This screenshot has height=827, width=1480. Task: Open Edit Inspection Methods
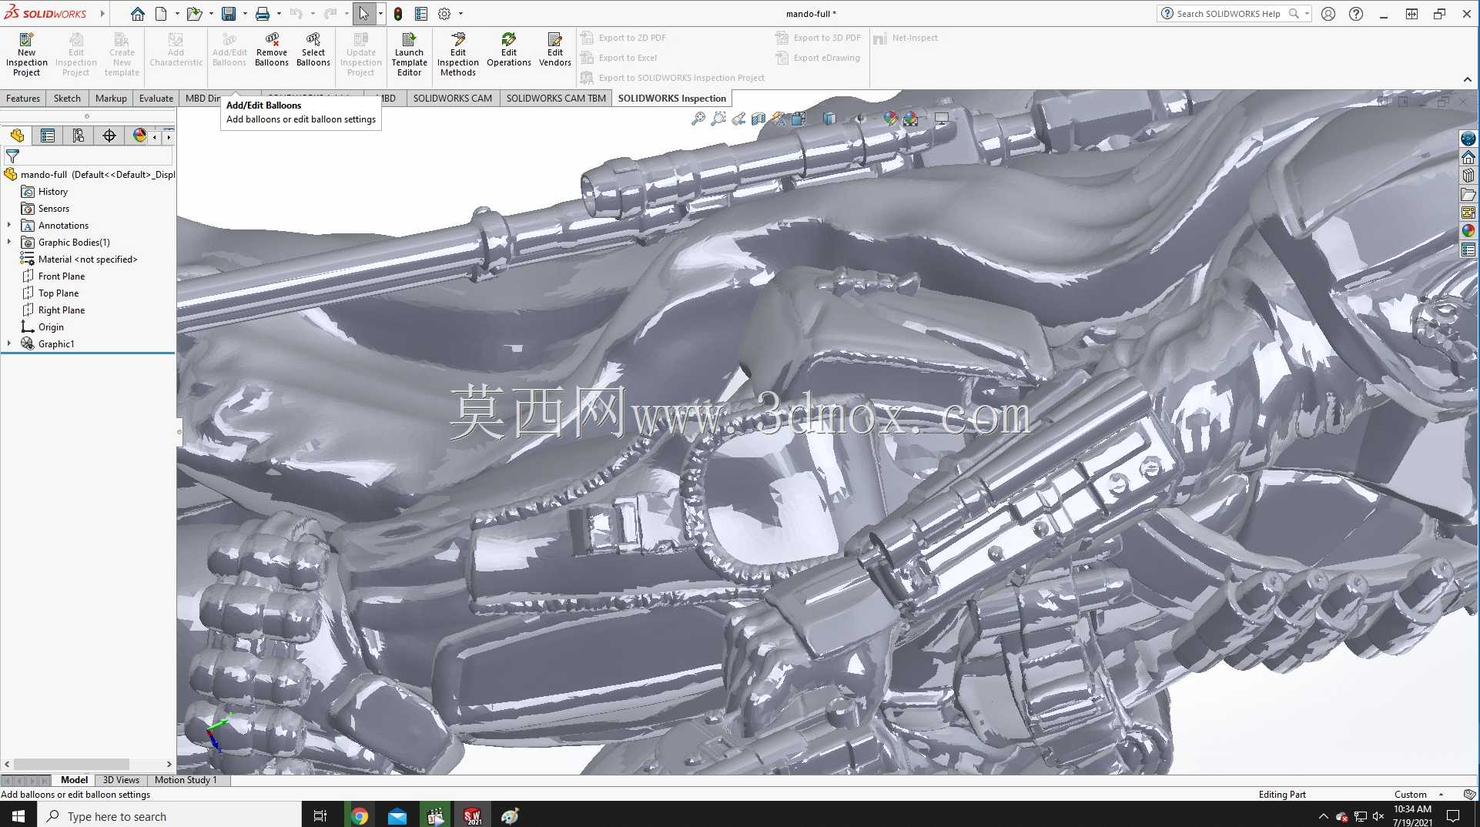[x=458, y=54]
